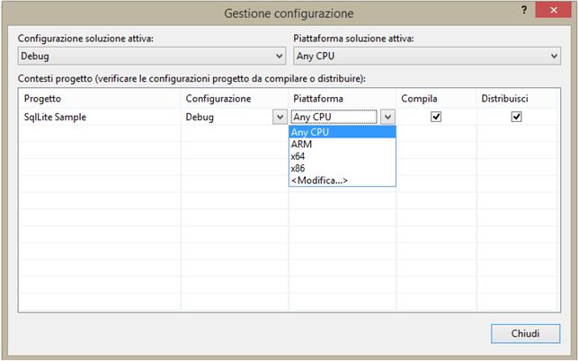Expand the project Configurazione Debug dropdown arrow
Screen dimensions: 578x361
[279, 117]
